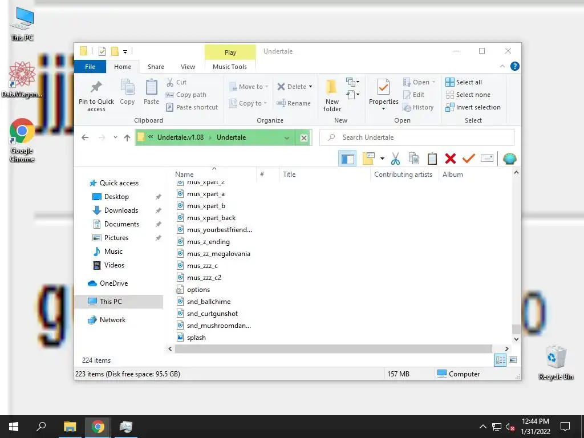Click the horizontal scrollbar thumb
Image resolution: width=584 pixels, height=438 pixels.
pos(333,348)
